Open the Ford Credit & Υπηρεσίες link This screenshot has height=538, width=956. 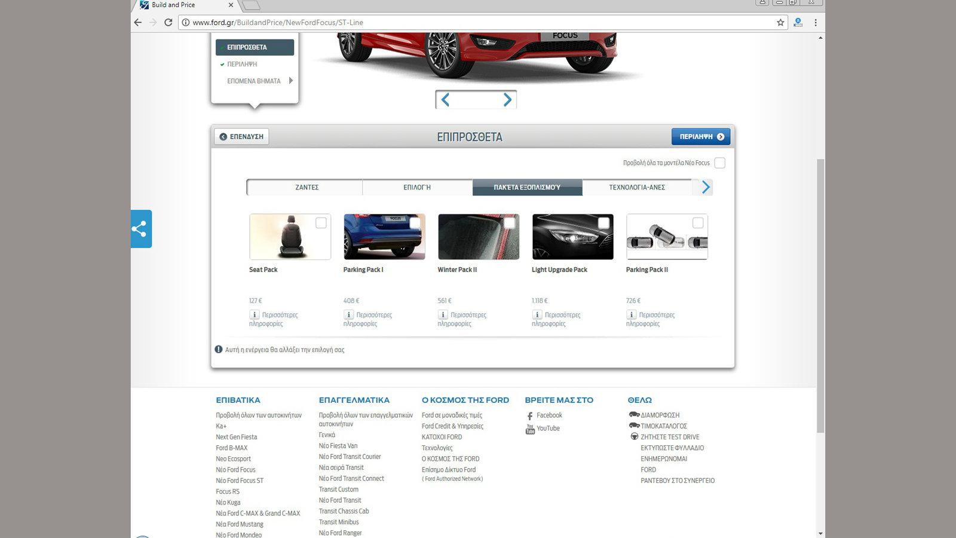click(452, 426)
